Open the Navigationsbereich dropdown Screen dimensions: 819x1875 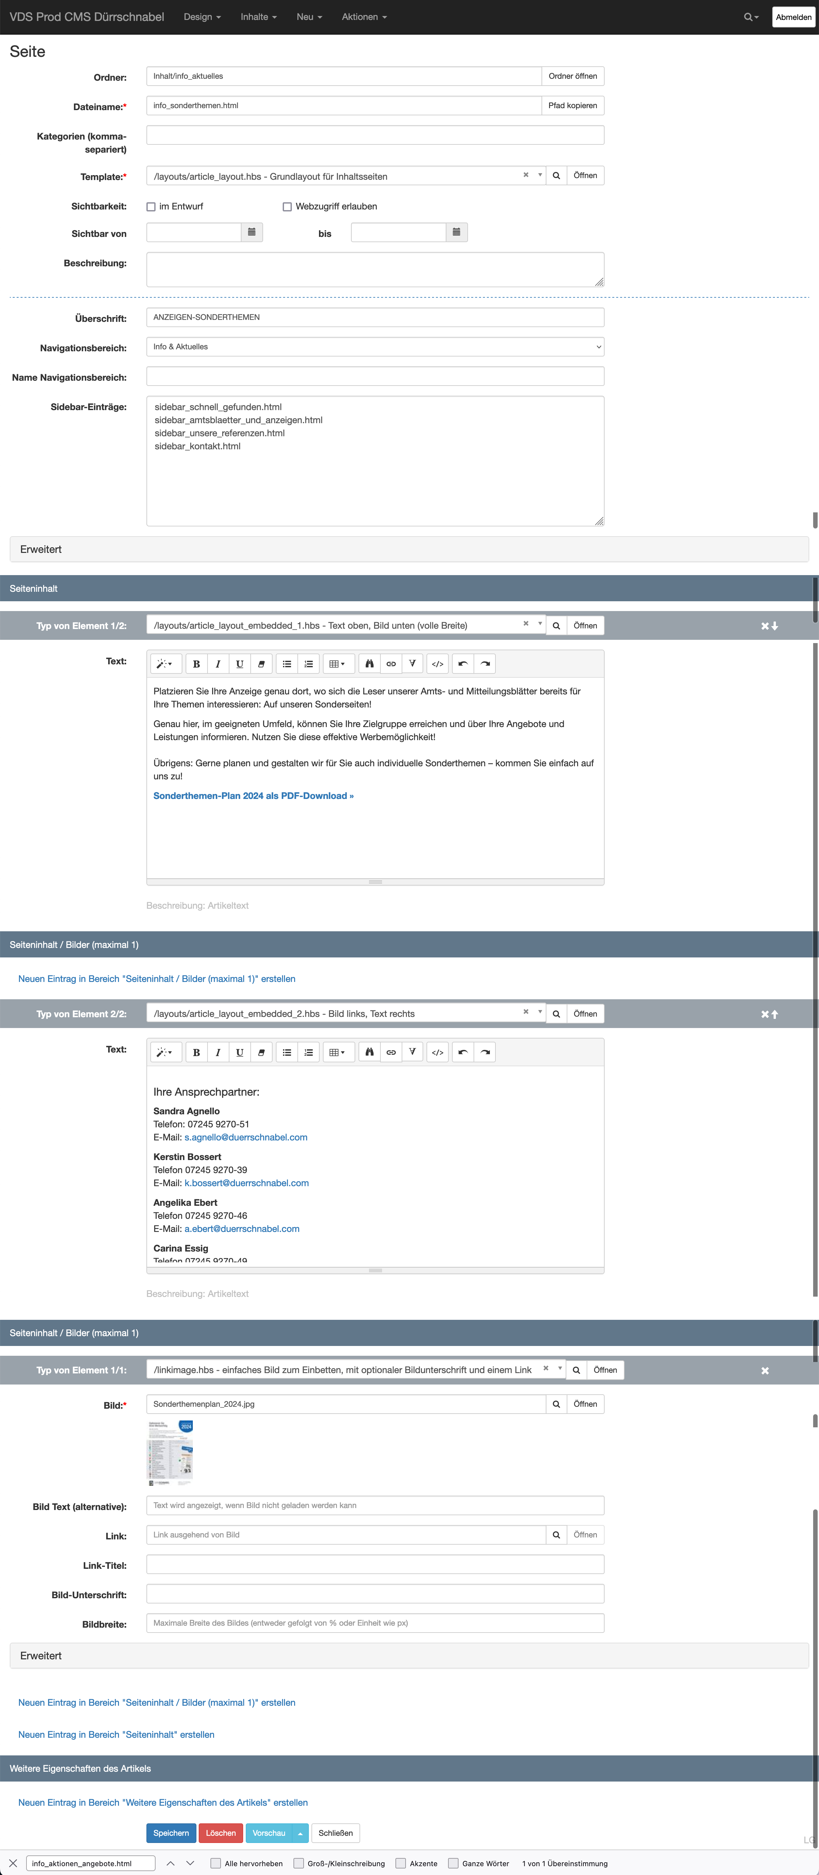(375, 346)
